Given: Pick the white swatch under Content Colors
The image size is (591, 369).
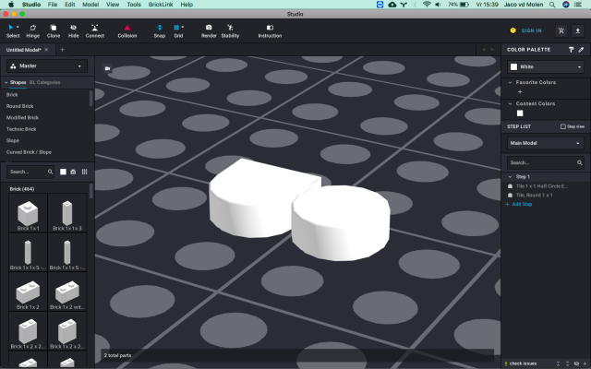Looking at the screenshot, I should 520,113.
